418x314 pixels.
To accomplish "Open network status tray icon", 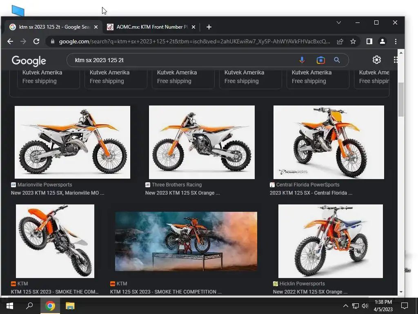I will (356, 306).
